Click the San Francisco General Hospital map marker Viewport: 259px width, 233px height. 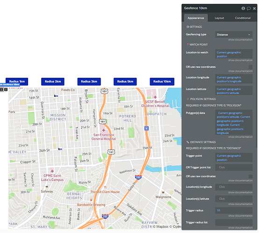click(104, 130)
